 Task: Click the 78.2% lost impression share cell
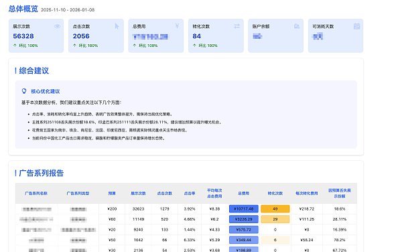pos(340,240)
